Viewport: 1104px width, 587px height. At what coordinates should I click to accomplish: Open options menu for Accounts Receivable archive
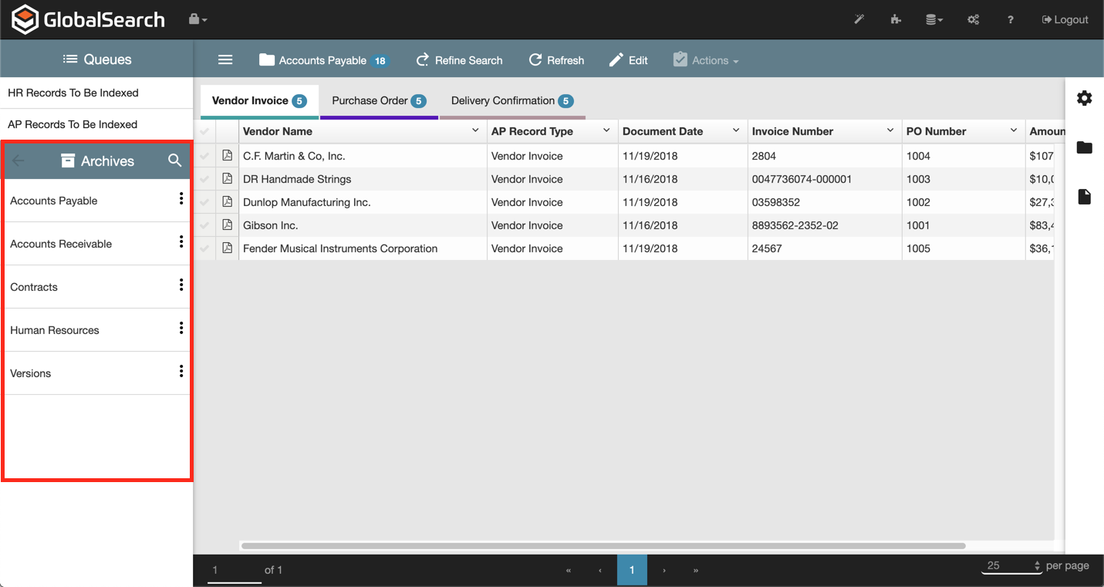tap(181, 242)
